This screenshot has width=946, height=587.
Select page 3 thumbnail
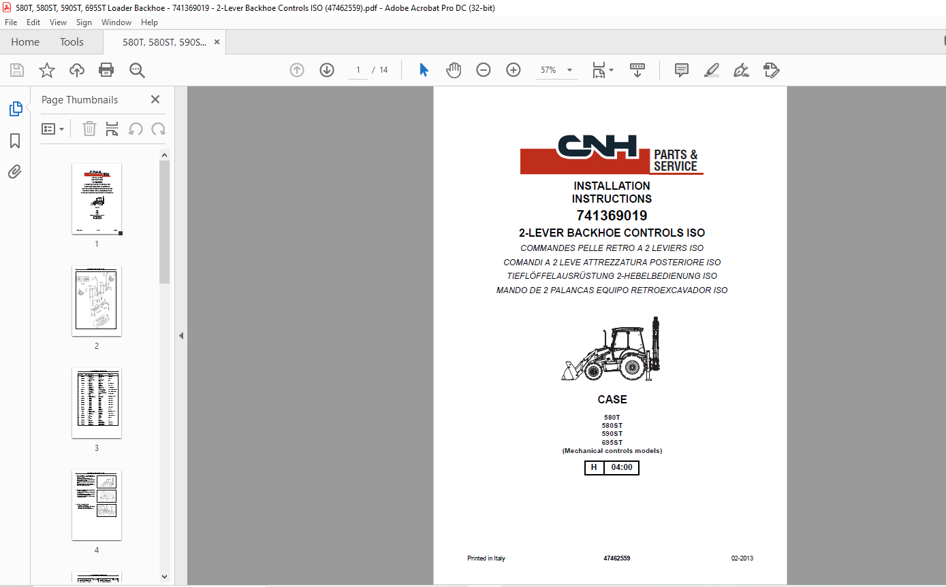pos(97,403)
